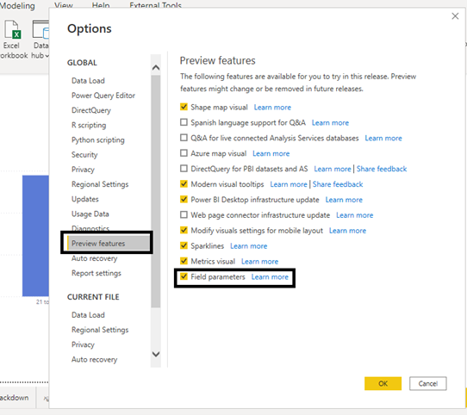
Task: Open Learn more link for Field parameters
Action: pyautogui.click(x=270, y=277)
